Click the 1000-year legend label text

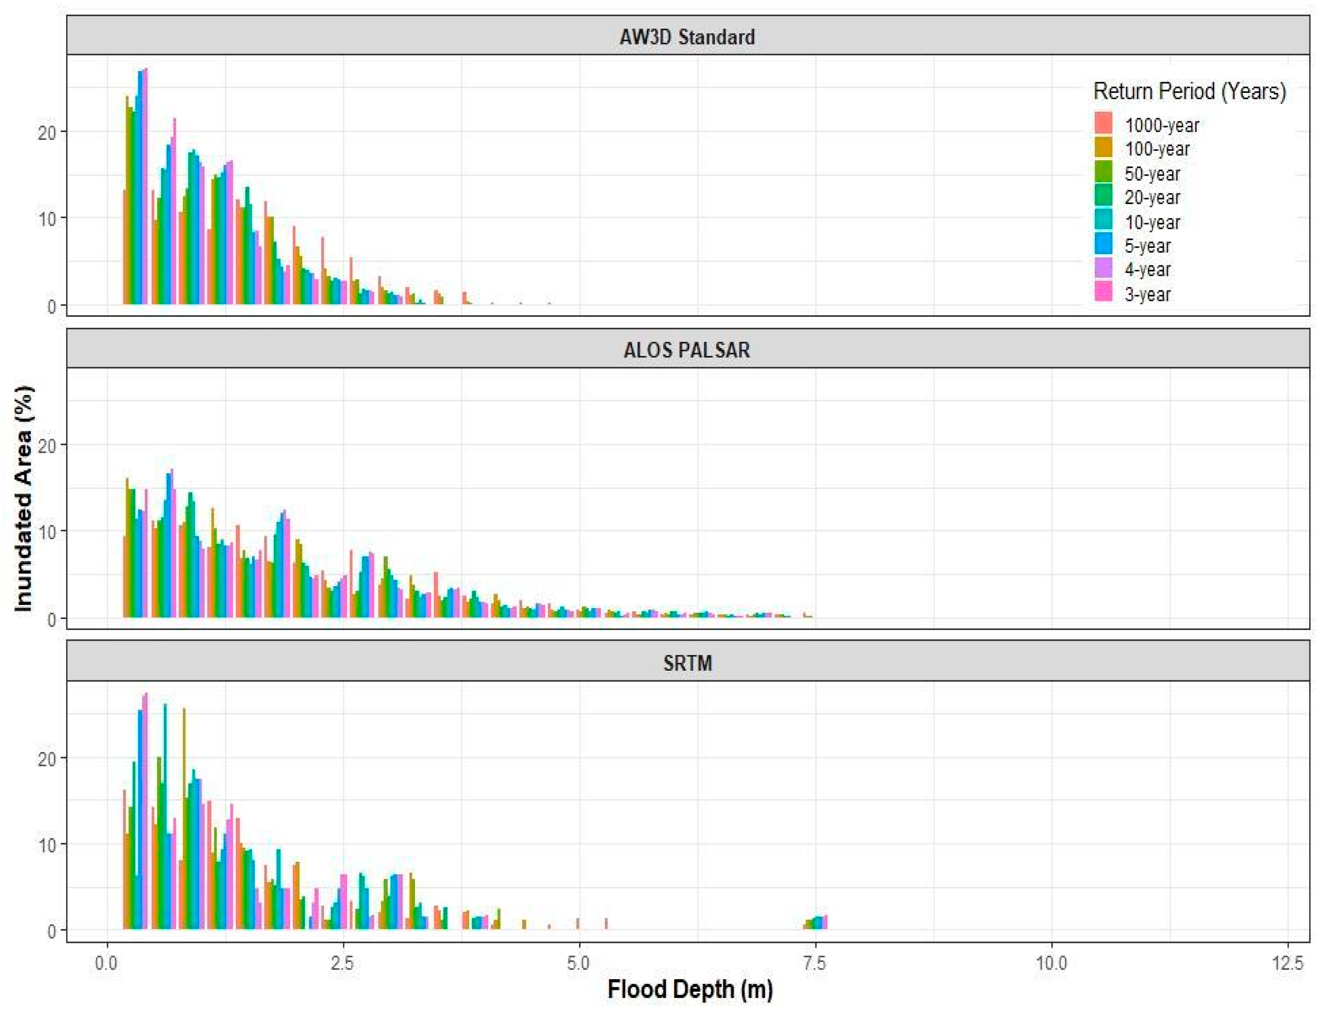(x=1162, y=125)
